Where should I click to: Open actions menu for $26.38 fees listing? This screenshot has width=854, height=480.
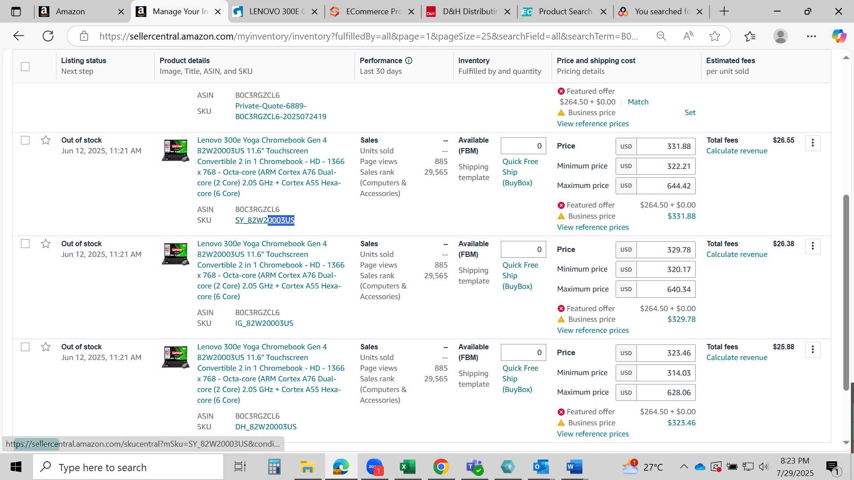(x=813, y=246)
